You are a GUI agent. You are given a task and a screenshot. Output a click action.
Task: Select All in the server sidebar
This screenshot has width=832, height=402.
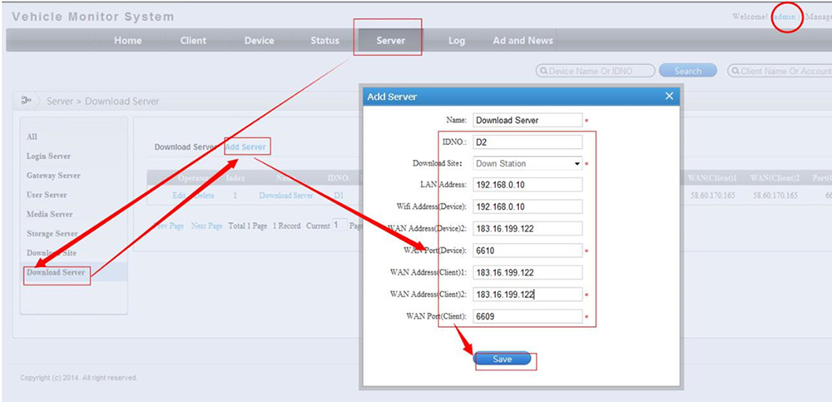coord(32,137)
